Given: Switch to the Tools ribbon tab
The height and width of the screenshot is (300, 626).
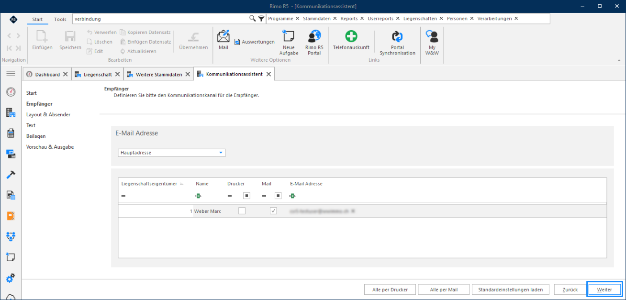Looking at the screenshot, I should pos(60,19).
